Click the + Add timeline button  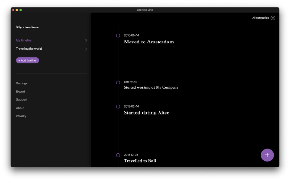[x=28, y=60]
